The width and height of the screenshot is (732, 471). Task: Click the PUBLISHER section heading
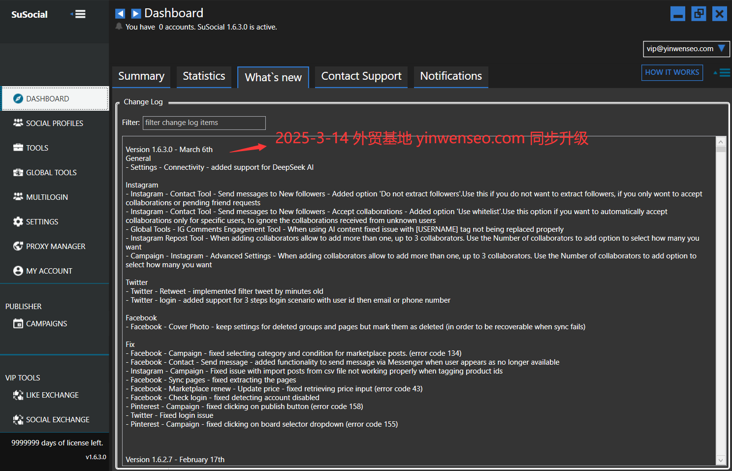[x=24, y=306]
